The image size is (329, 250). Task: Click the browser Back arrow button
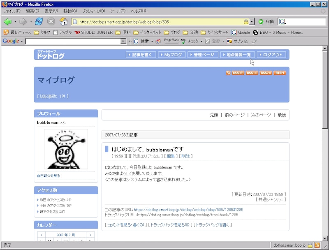point(7,21)
